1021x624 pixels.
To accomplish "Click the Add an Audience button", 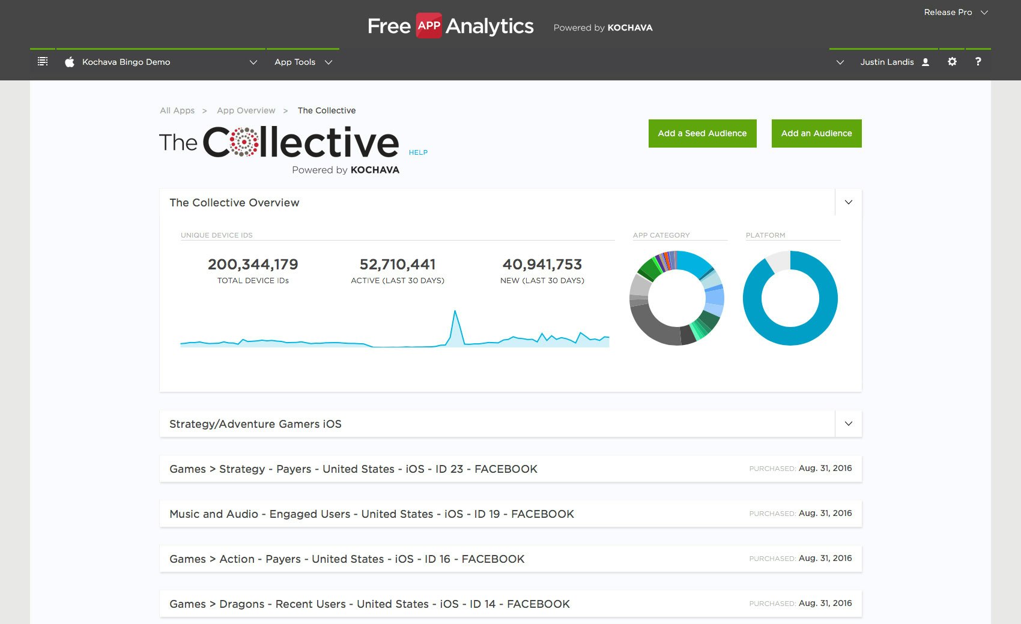I will click(x=816, y=133).
